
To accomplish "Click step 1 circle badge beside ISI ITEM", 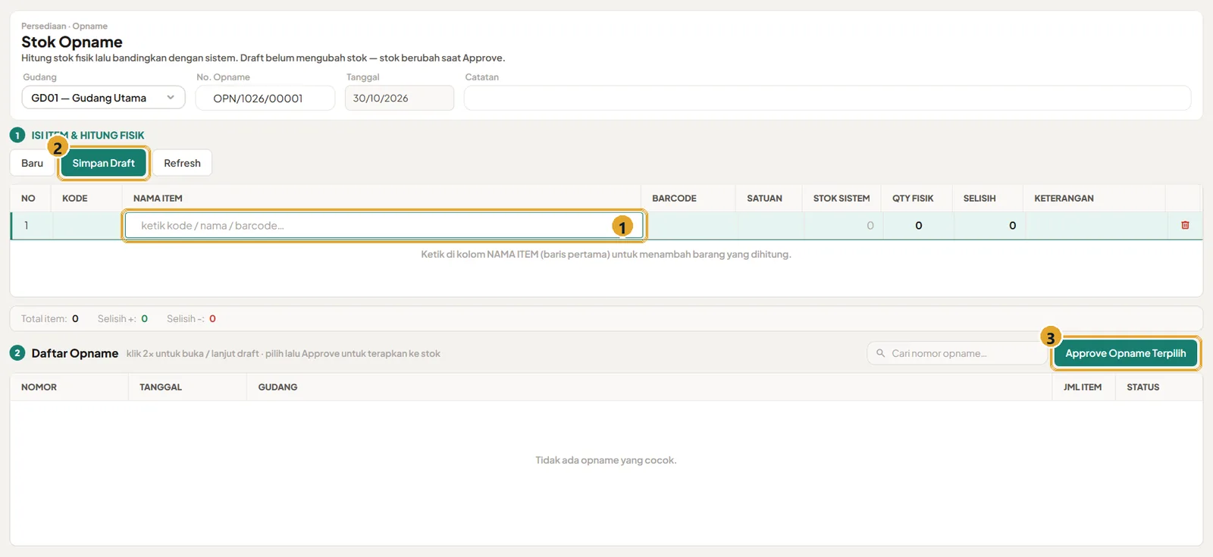I will [x=17, y=135].
